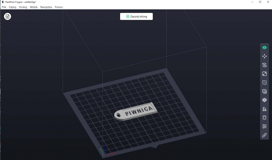Select the View eye tool
Image resolution: width=272 pixels, height=160 pixels.
264,47
